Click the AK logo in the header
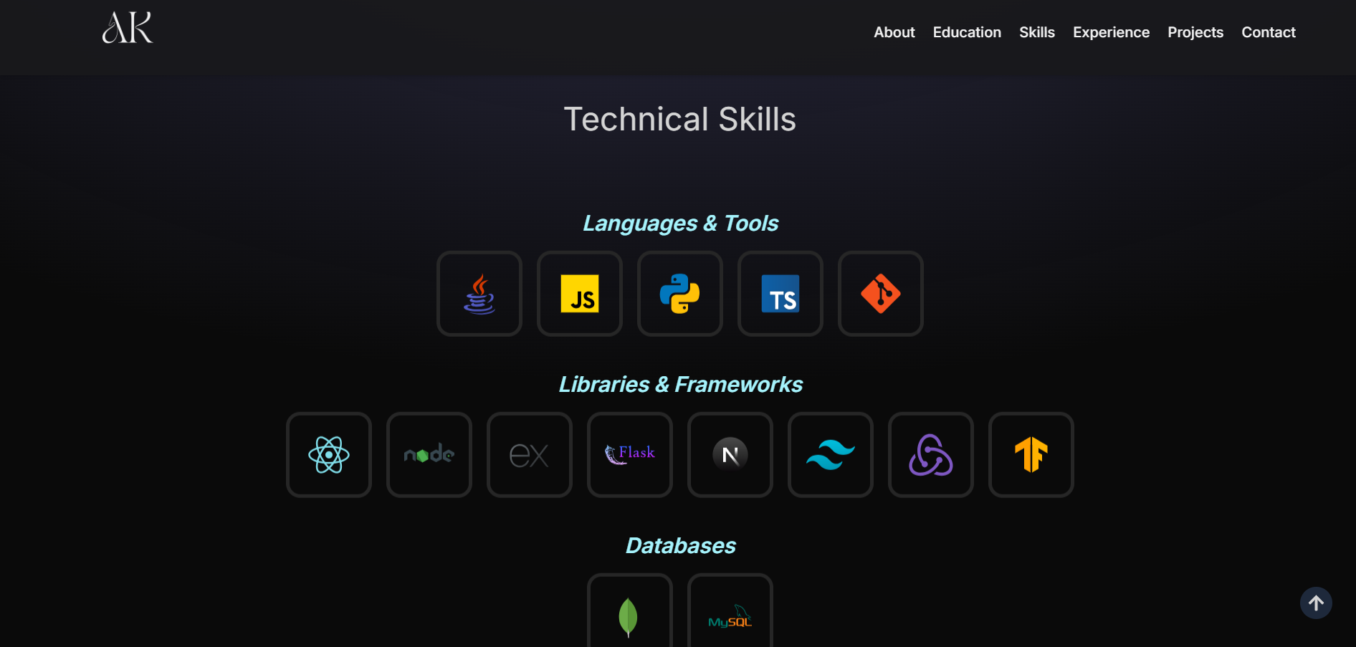This screenshot has height=647, width=1356. pos(128,28)
